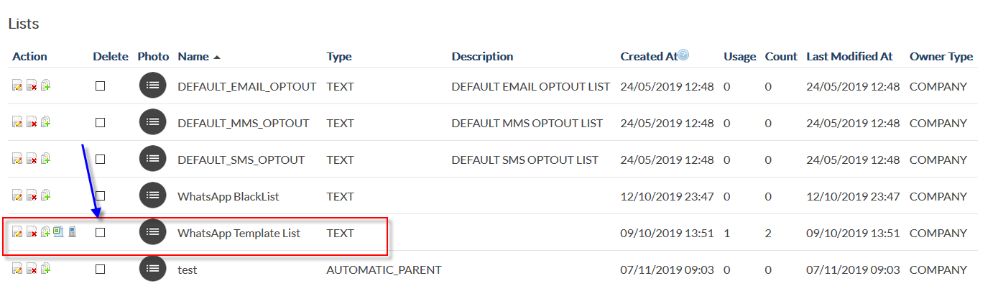Click copy icon for DEFAULT_SMS_OPTOUT list

pyautogui.click(x=46, y=160)
